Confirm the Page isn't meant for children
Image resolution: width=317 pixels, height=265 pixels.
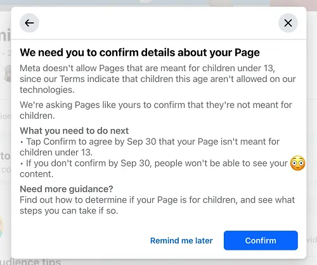(x=261, y=240)
